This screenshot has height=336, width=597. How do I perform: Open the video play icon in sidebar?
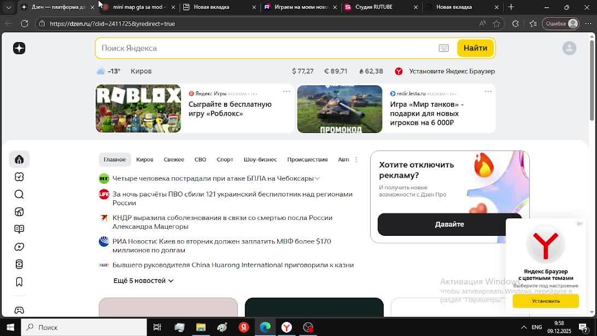coord(19,247)
